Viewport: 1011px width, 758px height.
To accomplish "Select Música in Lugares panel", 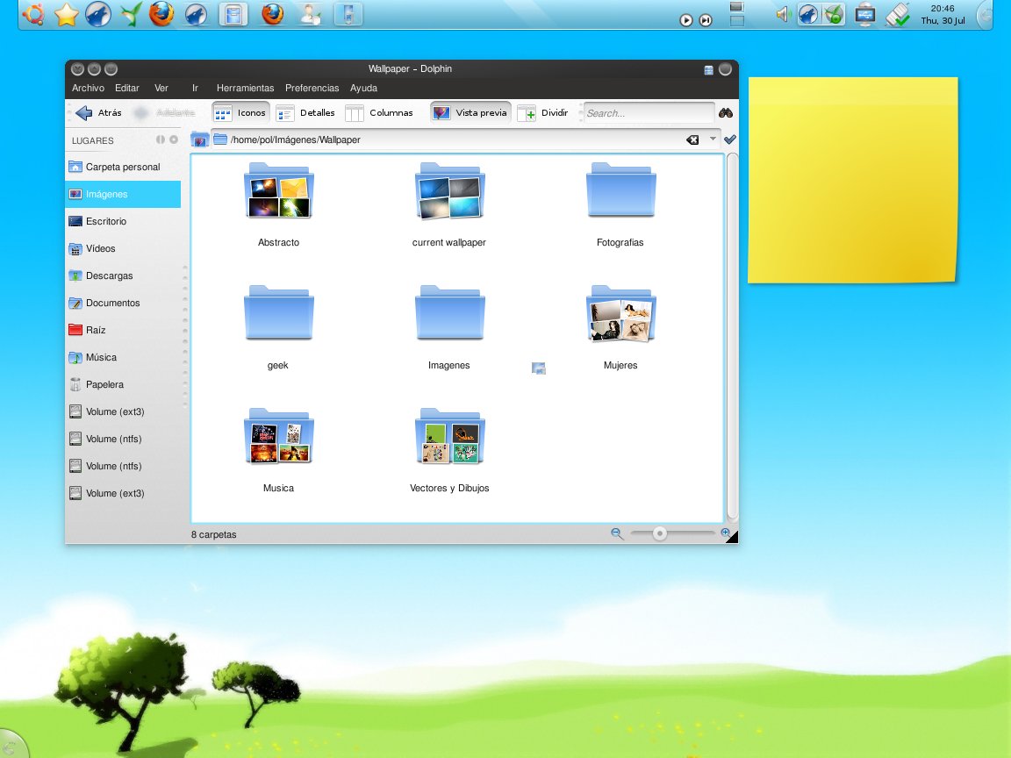I will (x=123, y=357).
